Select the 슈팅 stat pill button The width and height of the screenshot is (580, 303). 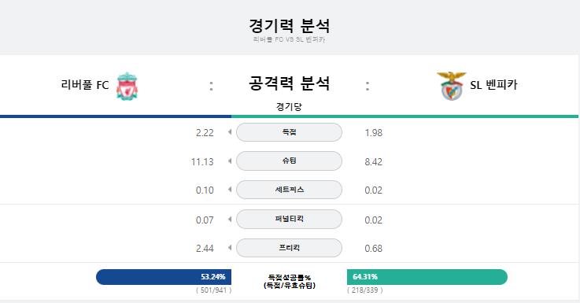point(289,161)
